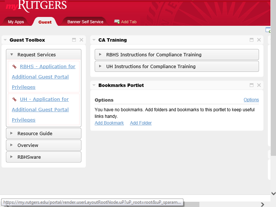The width and height of the screenshot is (276, 207).
Task: Click the chain icon beside RBHS application link
Action: (14, 67)
